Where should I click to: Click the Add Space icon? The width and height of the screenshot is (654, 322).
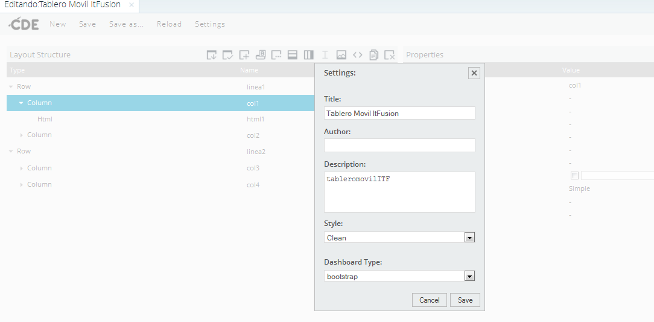pyautogui.click(x=325, y=55)
